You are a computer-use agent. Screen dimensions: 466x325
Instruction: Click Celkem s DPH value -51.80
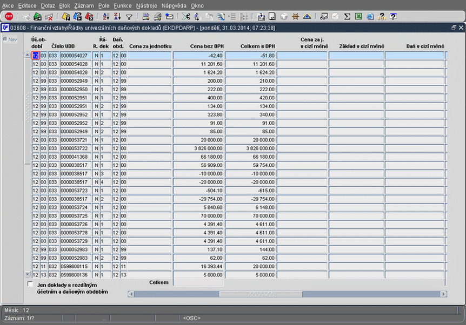click(x=250, y=56)
